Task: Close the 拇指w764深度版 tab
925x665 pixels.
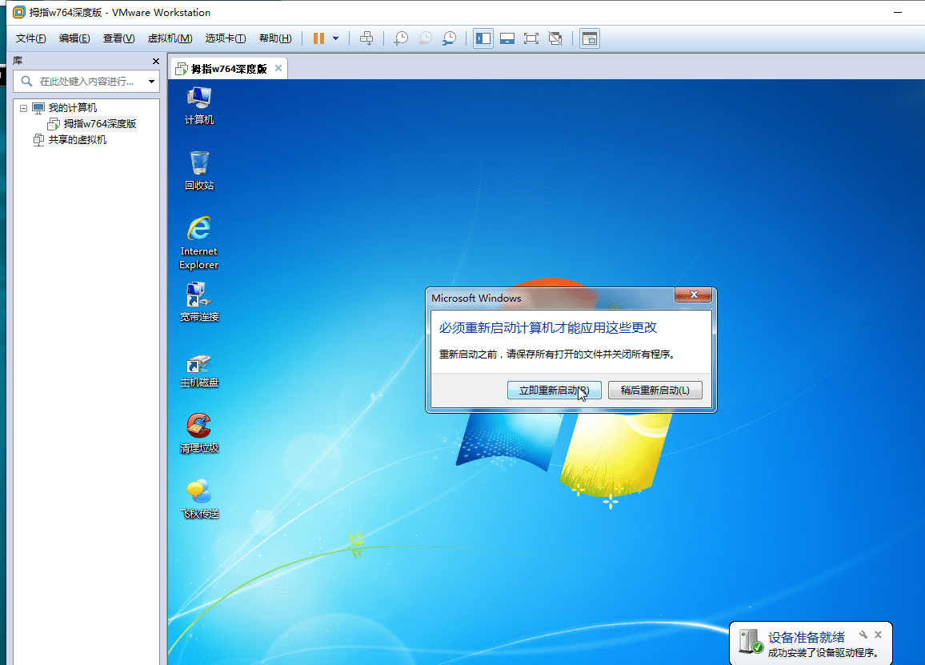Action: click(x=278, y=69)
